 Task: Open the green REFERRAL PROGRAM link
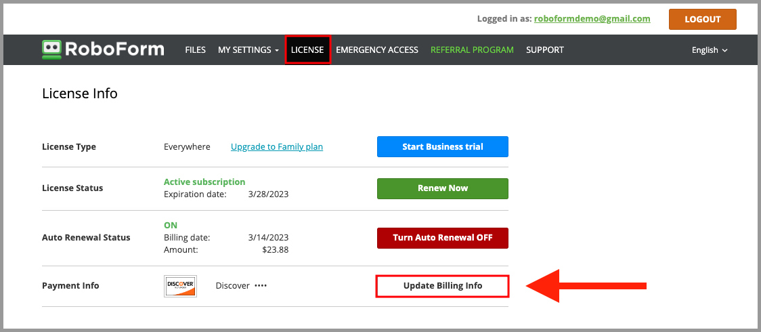[x=472, y=49]
